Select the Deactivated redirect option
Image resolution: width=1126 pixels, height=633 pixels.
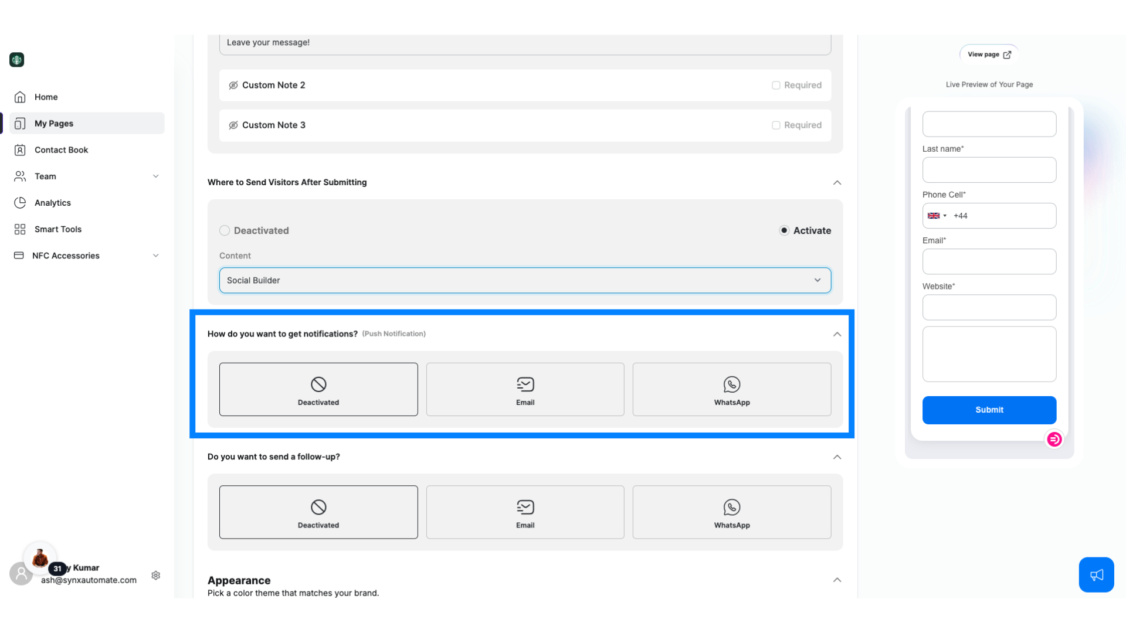[x=224, y=230]
